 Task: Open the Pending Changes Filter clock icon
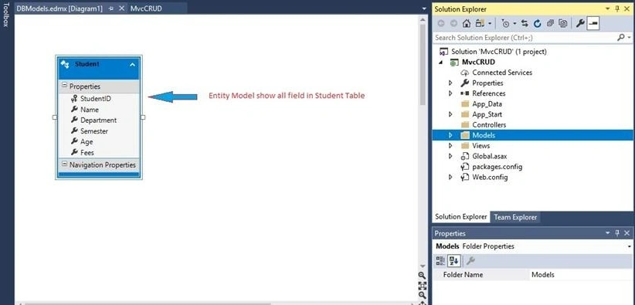click(x=505, y=23)
